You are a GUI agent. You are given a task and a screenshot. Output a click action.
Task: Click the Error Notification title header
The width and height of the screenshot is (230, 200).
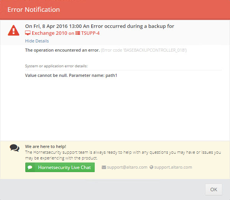click(x=34, y=10)
